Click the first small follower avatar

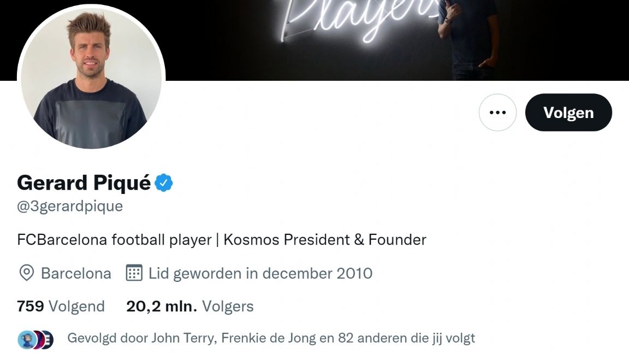point(25,339)
